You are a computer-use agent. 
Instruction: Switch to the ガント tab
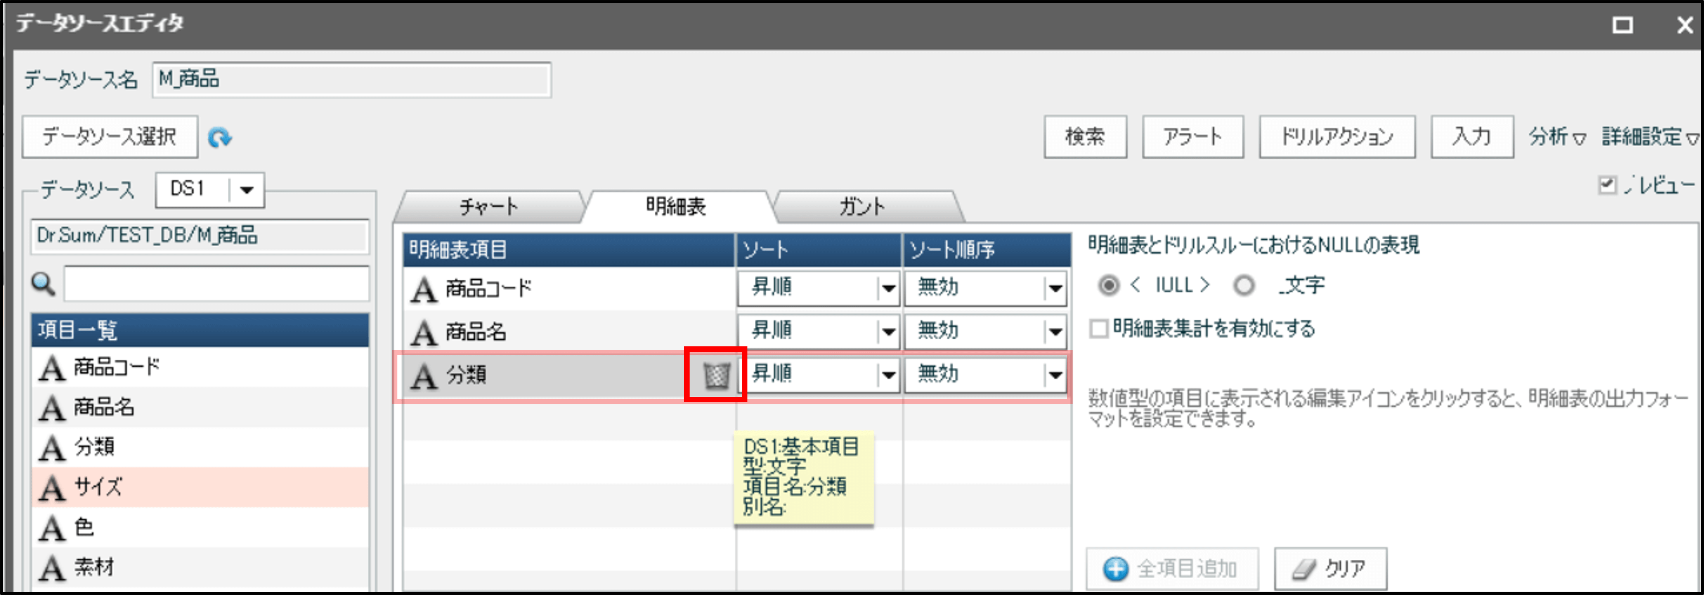point(862,207)
